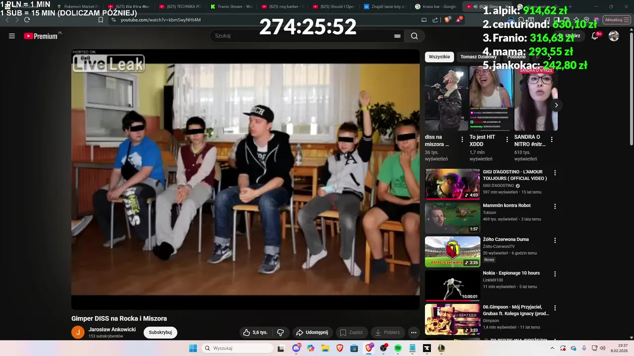Viewport: 634px width, 356px height.
Task: Dislike the video
Action: tap(280, 332)
